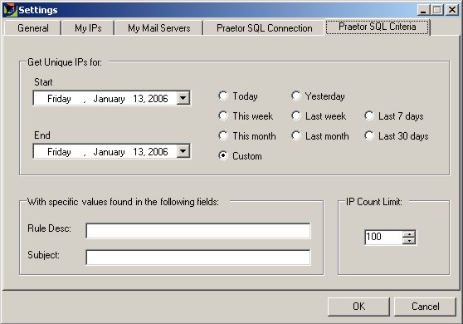The image size is (463, 324).
Task: Go to My Mail Servers tab
Action: point(158,28)
